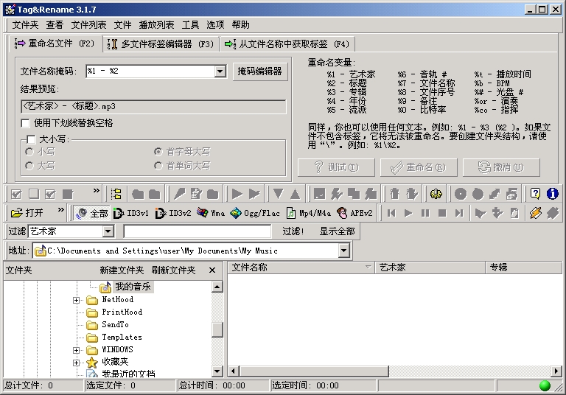Click the move down triangle icon
The image size is (566, 395).
pos(278,194)
